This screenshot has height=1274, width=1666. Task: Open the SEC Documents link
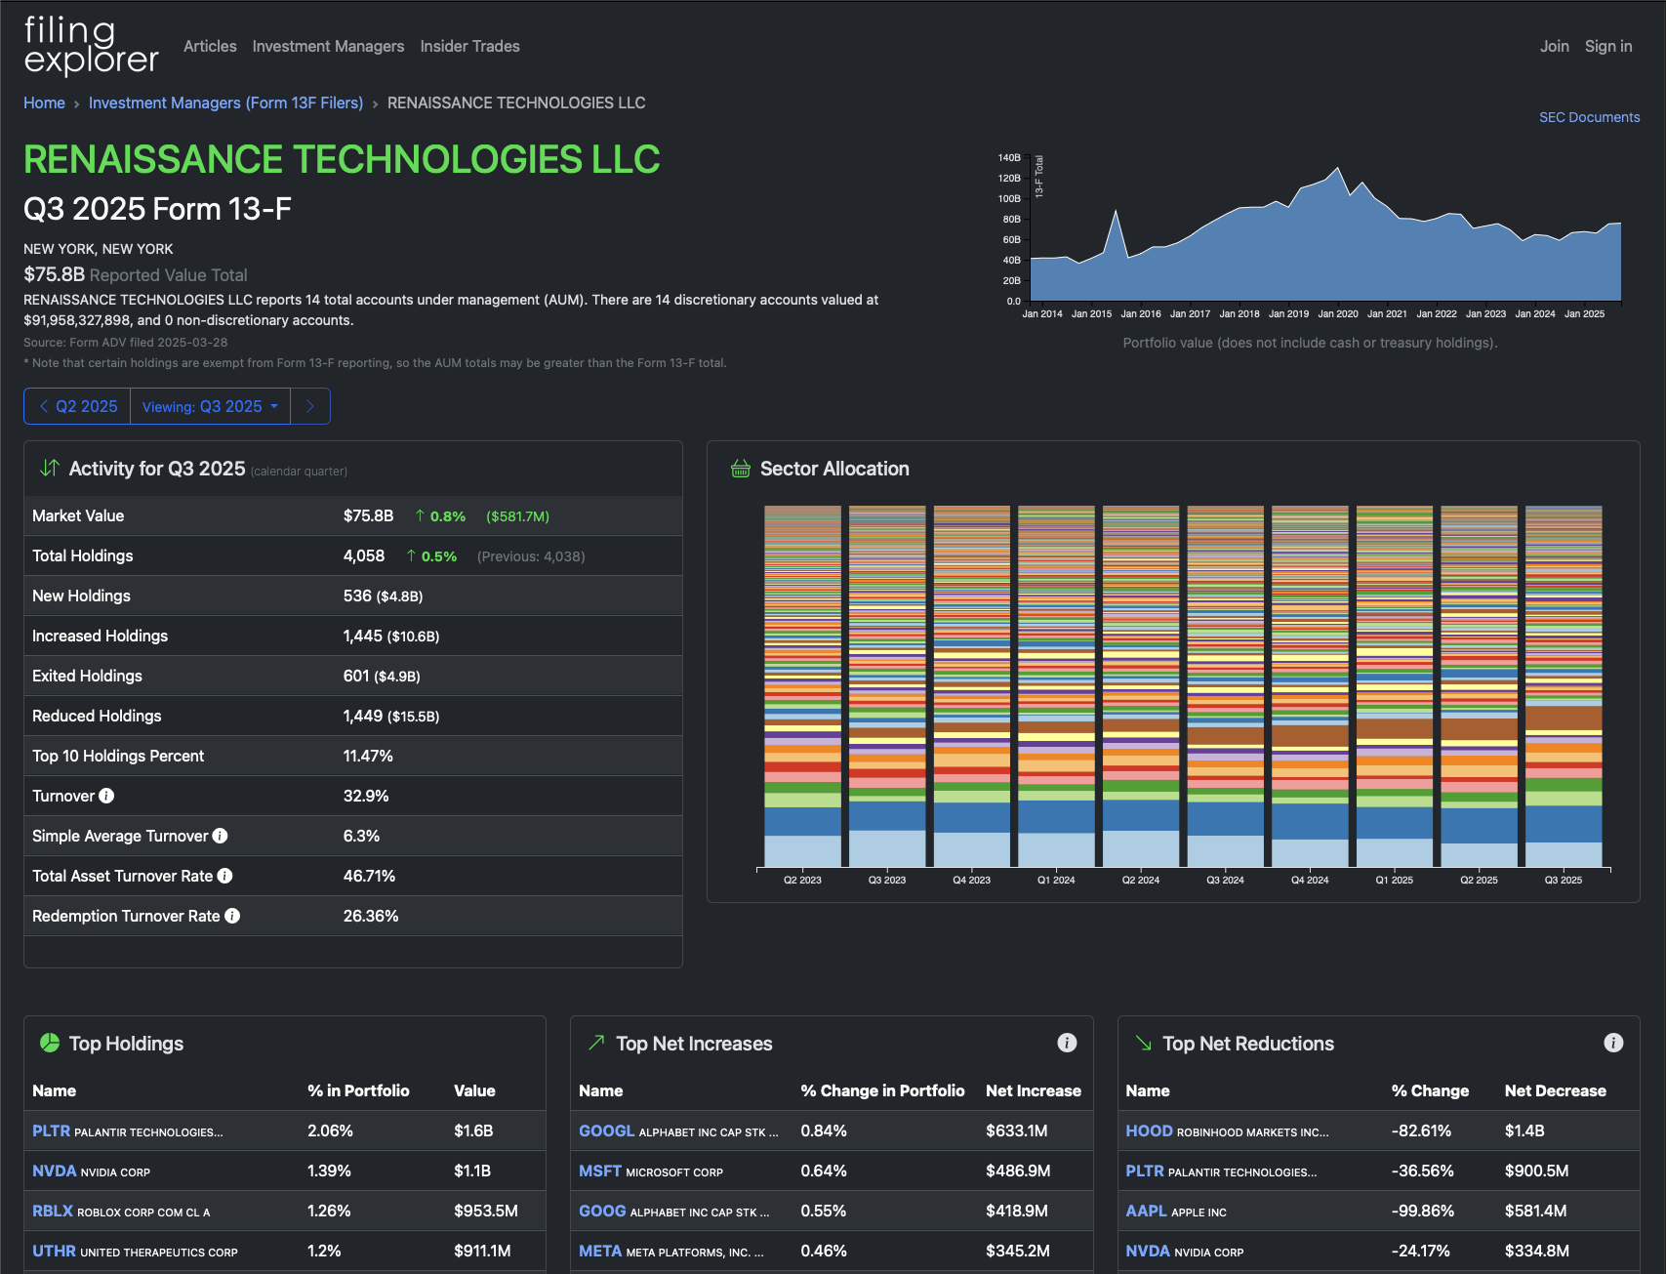(x=1589, y=117)
